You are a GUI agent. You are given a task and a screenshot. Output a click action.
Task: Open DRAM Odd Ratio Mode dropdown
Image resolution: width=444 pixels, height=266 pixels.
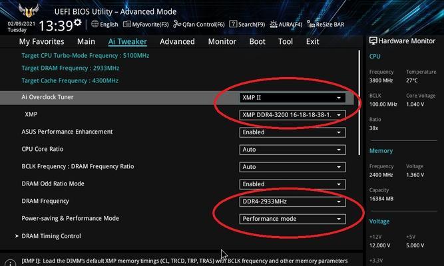292,184
